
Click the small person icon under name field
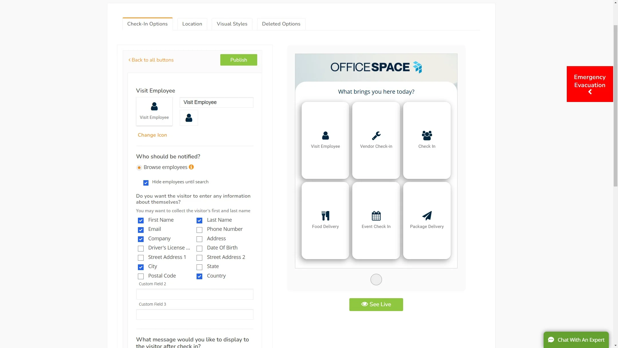[189, 118]
